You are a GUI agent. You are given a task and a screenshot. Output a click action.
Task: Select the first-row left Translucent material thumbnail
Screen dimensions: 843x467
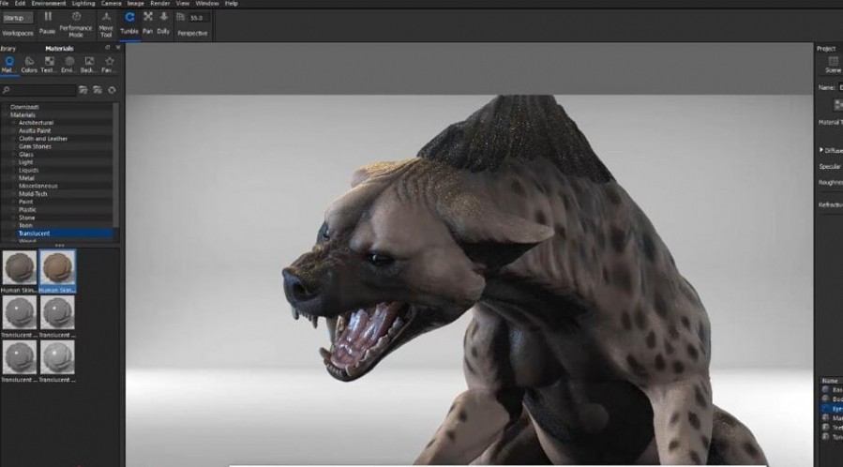point(20,312)
